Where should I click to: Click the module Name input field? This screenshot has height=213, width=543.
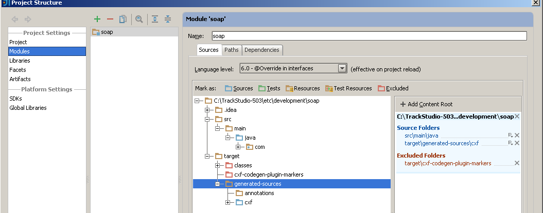point(369,36)
